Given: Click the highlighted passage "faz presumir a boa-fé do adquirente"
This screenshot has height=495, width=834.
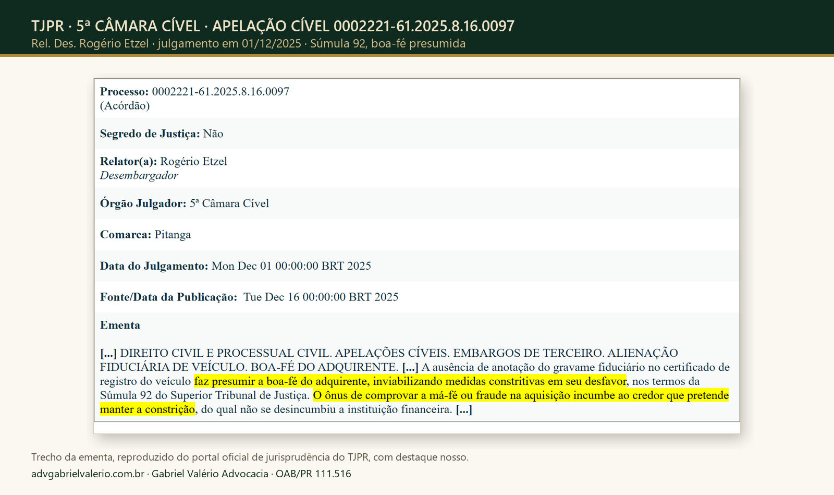Looking at the screenshot, I should pos(281,381).
